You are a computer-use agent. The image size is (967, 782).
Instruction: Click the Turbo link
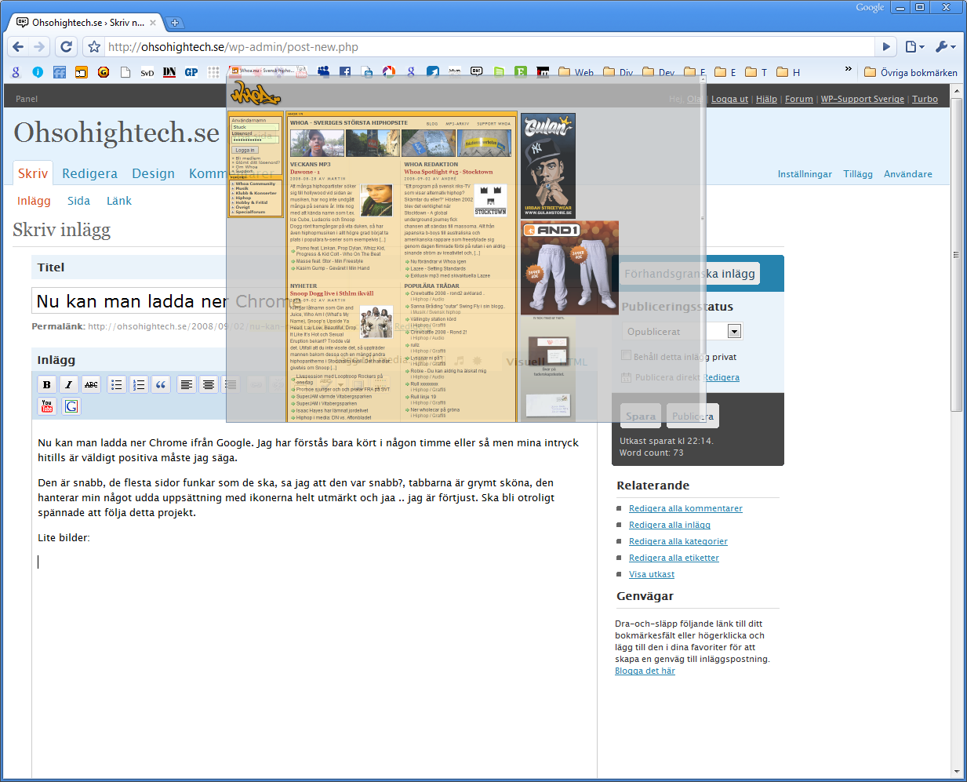tap(925, 99)
